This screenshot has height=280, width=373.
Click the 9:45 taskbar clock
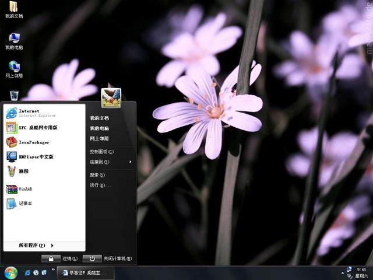coord(361,269)
